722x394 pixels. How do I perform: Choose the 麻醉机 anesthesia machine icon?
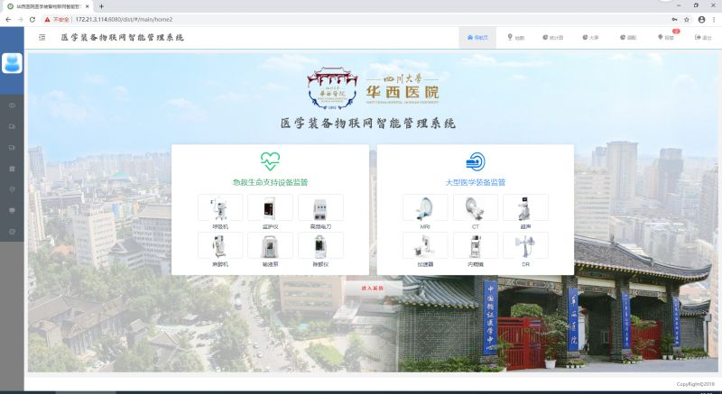220,246
